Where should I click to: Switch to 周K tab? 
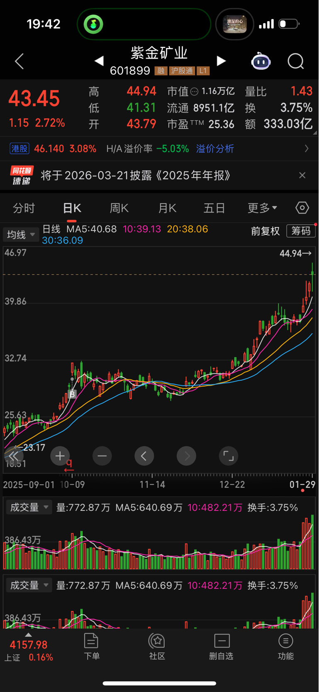[119, 208]
